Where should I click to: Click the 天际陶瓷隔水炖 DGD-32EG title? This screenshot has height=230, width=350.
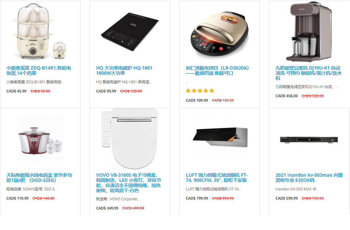point(39,177)
